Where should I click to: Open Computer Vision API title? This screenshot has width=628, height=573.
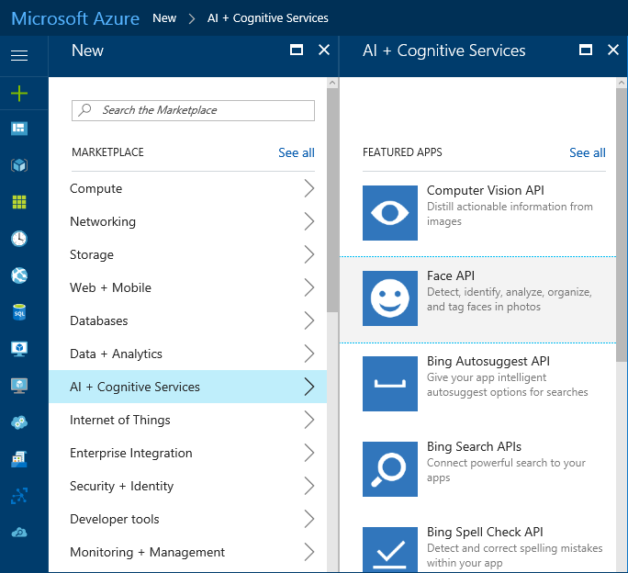click(x=486, y=190)
